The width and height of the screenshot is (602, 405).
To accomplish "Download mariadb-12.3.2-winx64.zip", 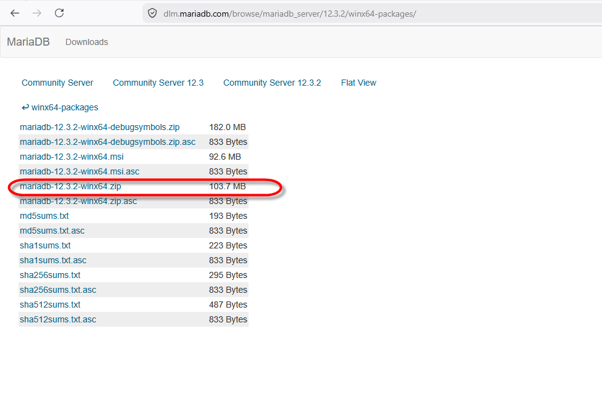I will point(70,186).
